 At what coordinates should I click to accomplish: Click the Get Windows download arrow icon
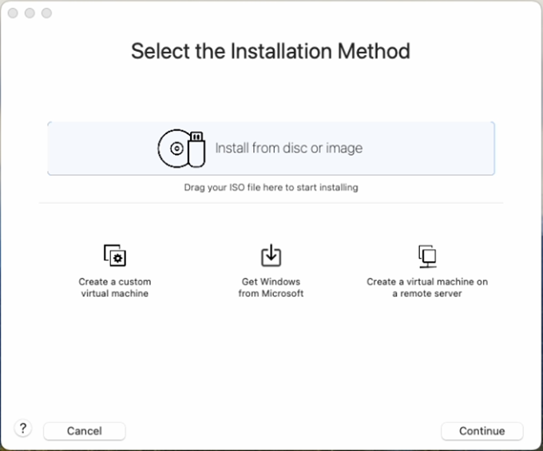[271, 255]
